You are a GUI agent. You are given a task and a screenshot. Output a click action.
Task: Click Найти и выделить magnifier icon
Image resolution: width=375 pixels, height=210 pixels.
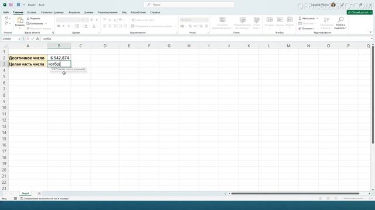tap(340, 19)
